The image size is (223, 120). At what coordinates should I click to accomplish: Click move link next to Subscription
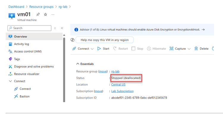(98, 91)
